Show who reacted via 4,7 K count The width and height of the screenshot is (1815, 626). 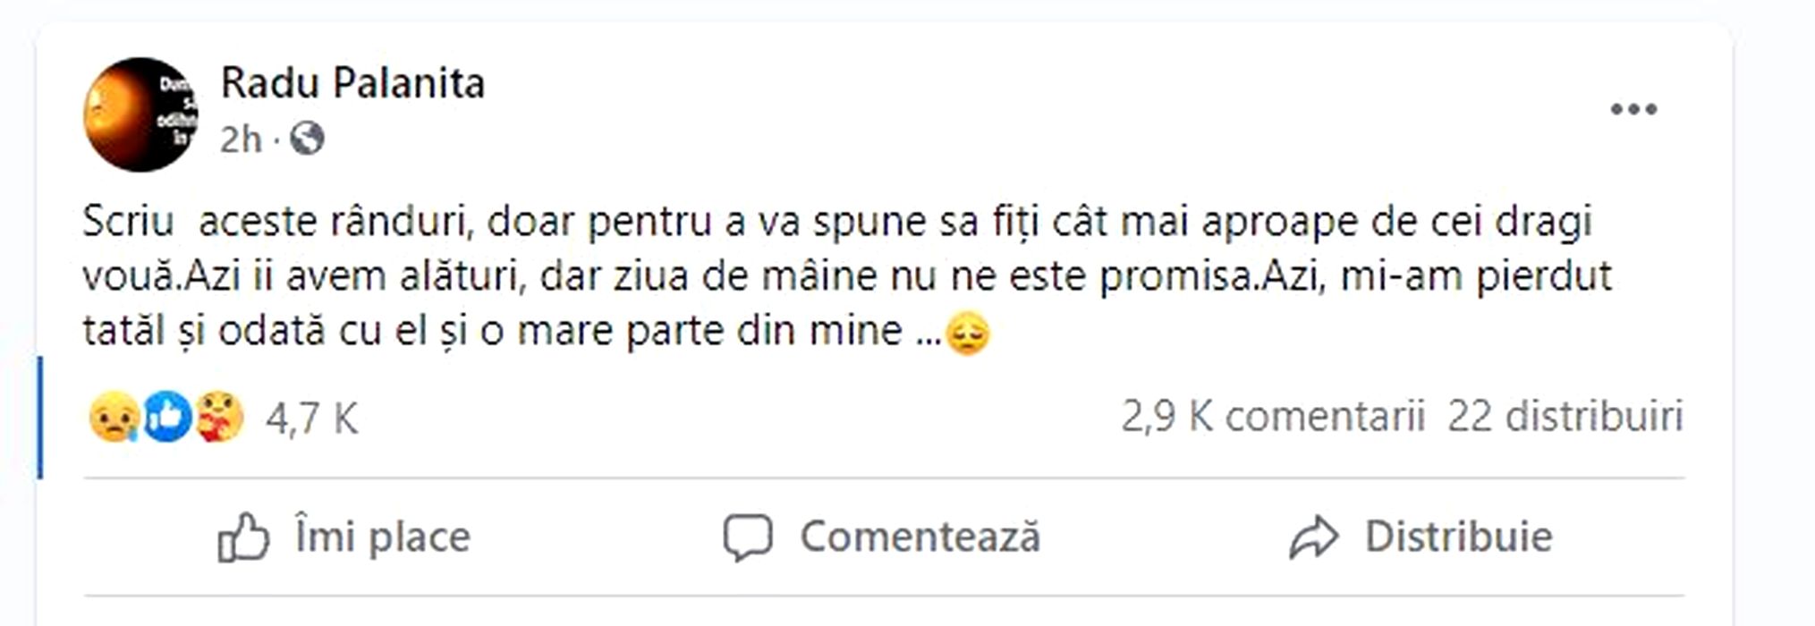[x=311, y=419]
